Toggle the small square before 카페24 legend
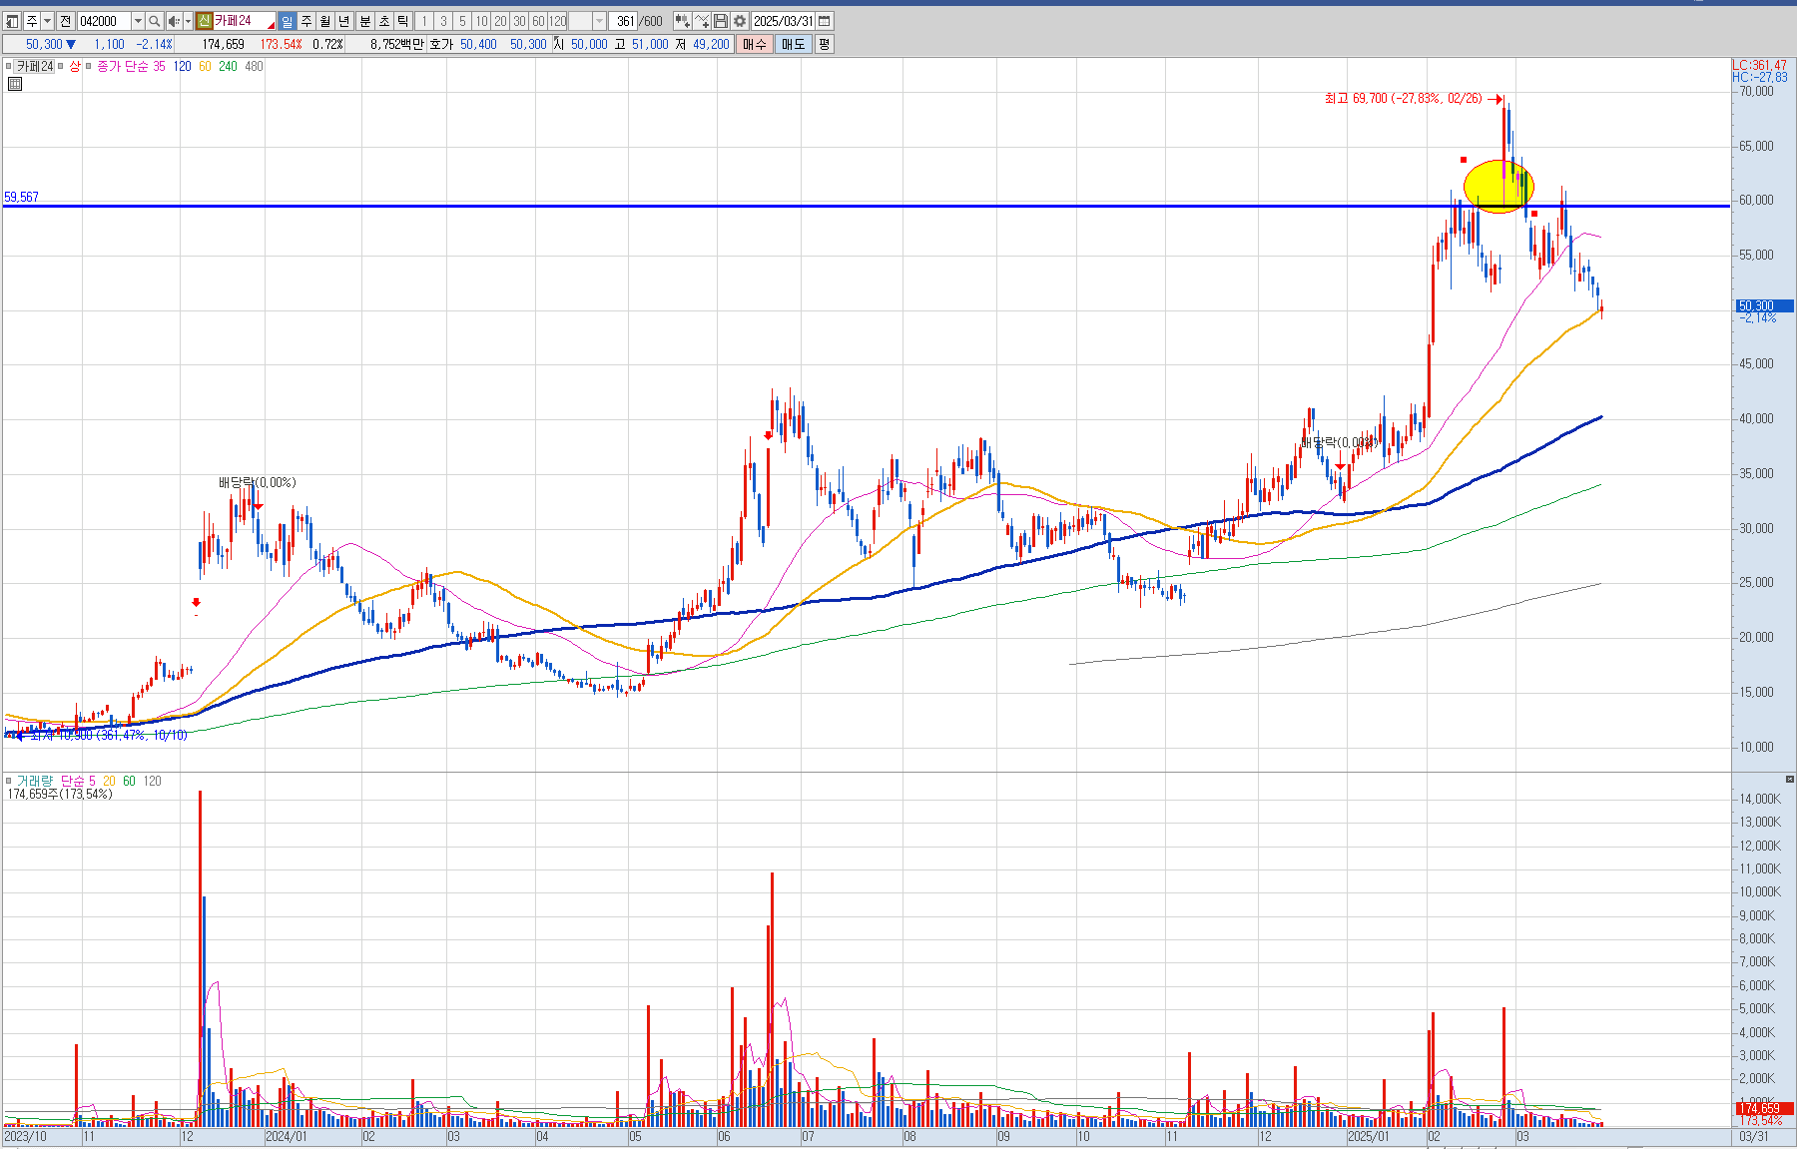Image resolution: width=1797 pixels, height=1149 pixels. (9, 67)
